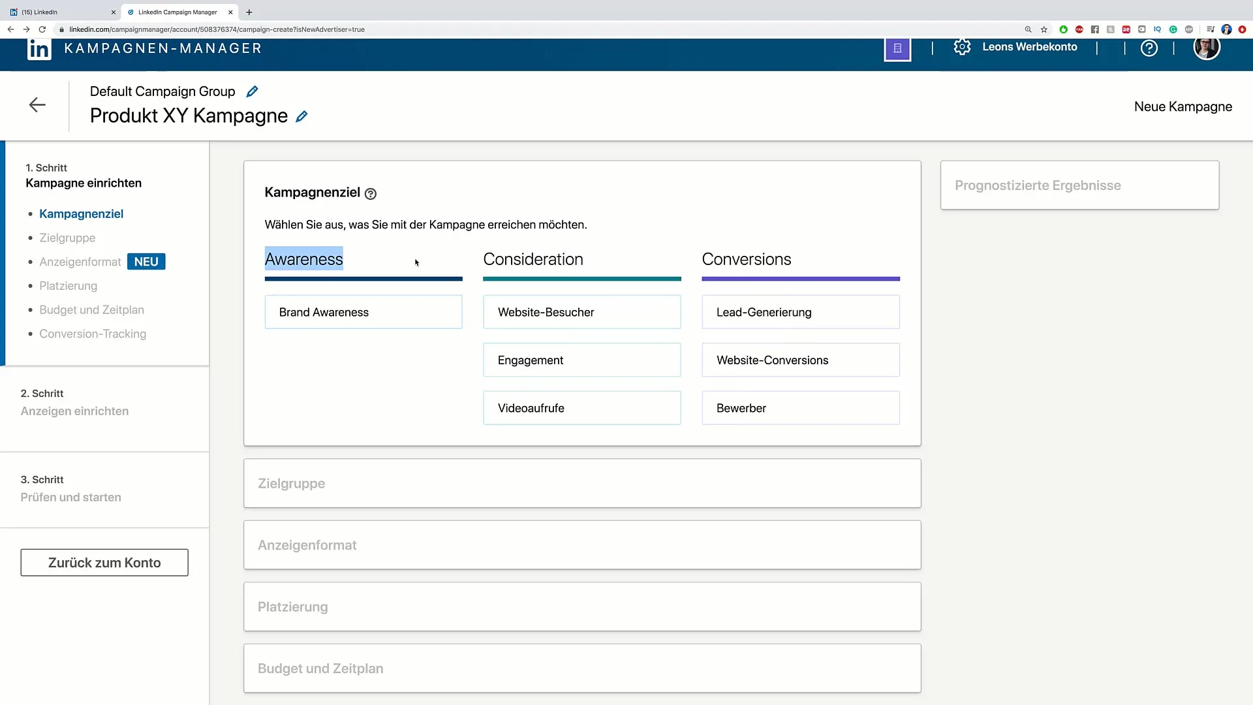The height and width of the screenshot is (705, 1253).
Task: Select Lead-Generierung objective
Action: (800, 312)
